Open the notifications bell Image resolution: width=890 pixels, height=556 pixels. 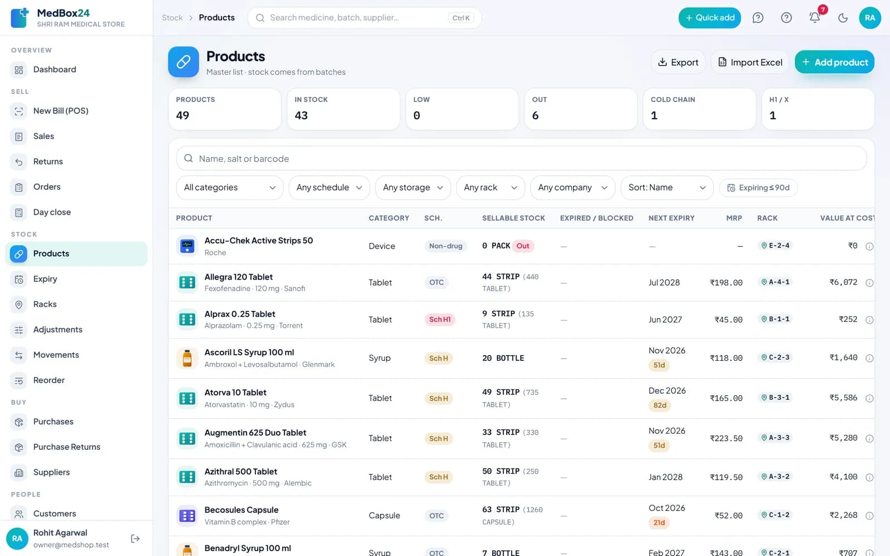coord(814,18)
